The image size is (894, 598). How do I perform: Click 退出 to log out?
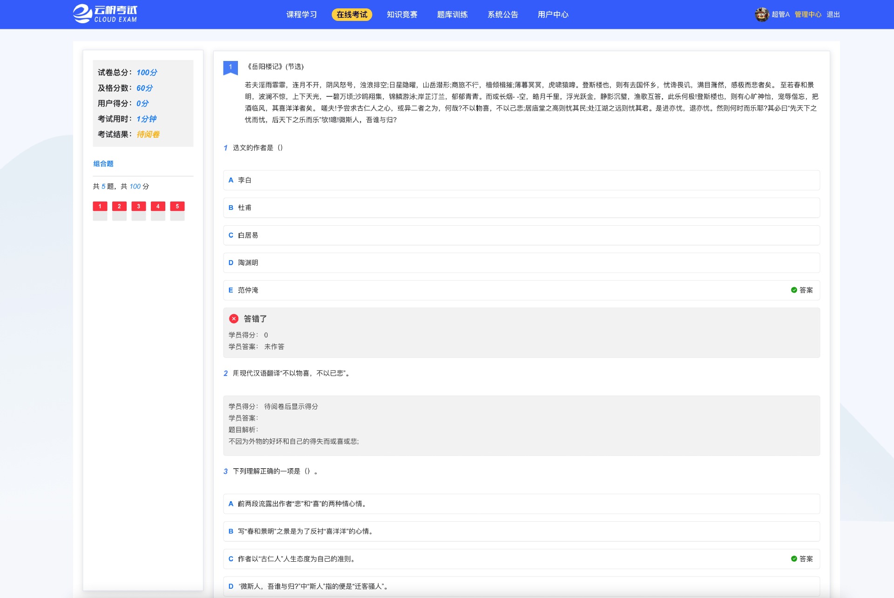pos(833,14)
